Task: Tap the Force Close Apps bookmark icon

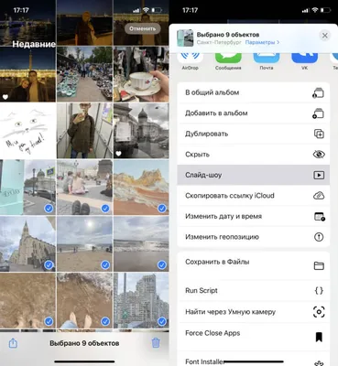Action: 319,338
